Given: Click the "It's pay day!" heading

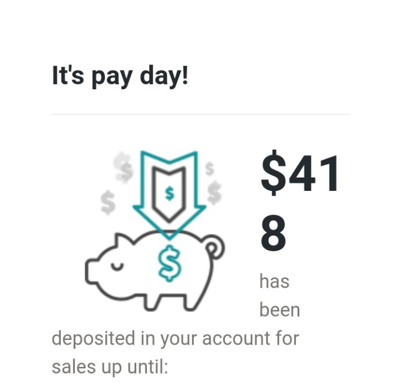Looking at the screenshot, I should (x=120, y=76).
